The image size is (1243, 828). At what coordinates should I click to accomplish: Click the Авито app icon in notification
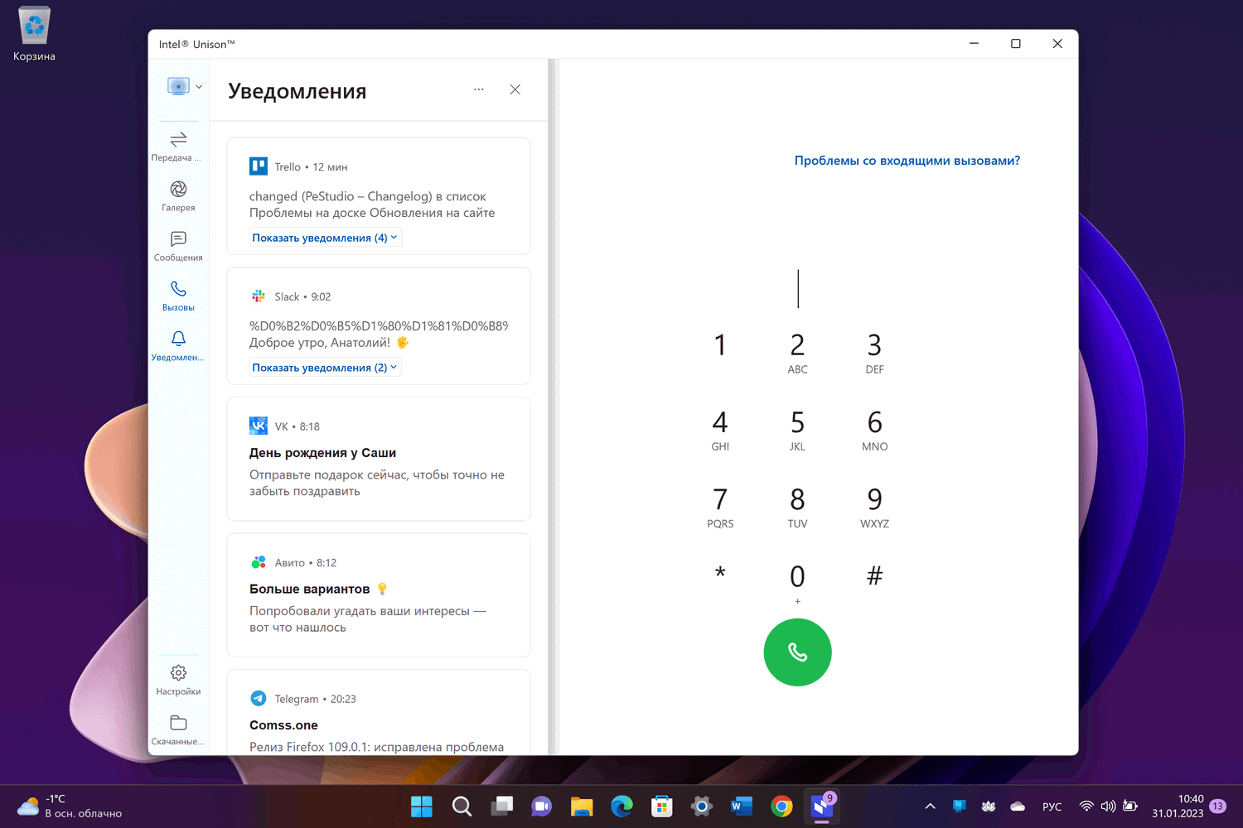tap(259, 562)
